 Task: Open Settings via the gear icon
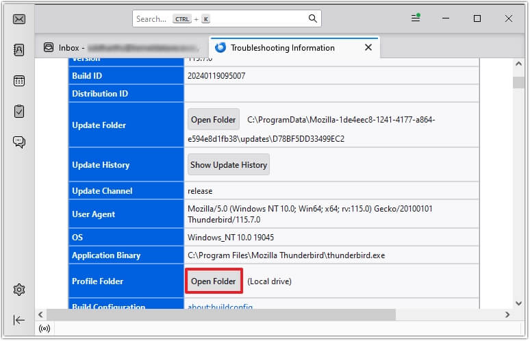(19, 290)
